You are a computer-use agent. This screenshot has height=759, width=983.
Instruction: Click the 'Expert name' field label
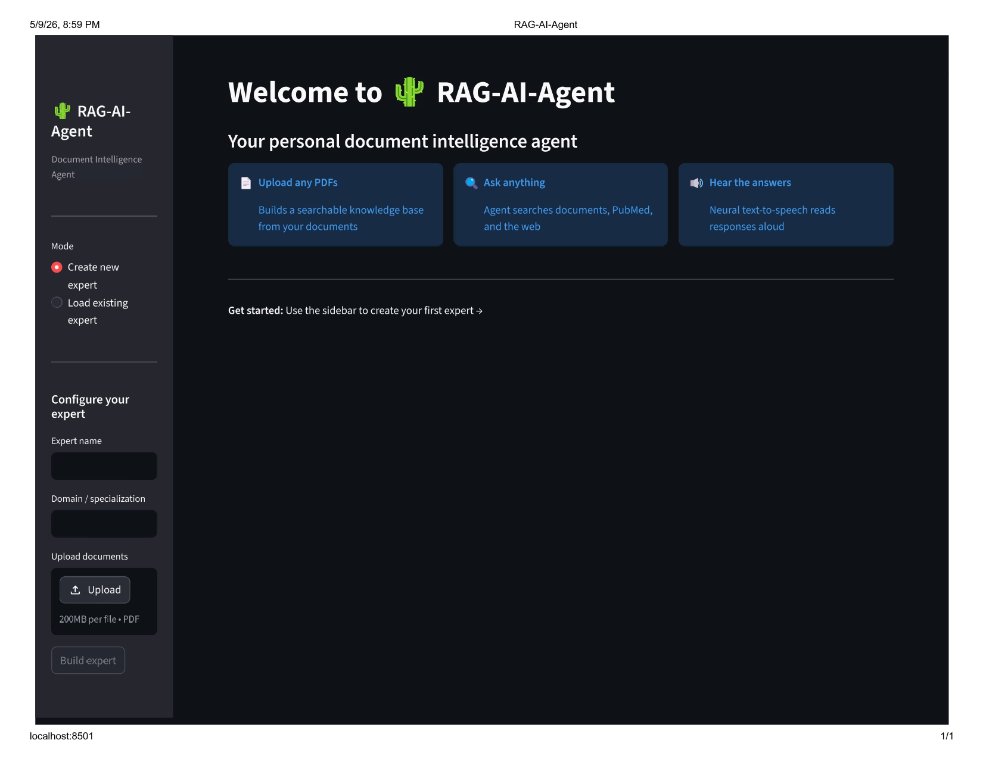(x=76, y=441)
